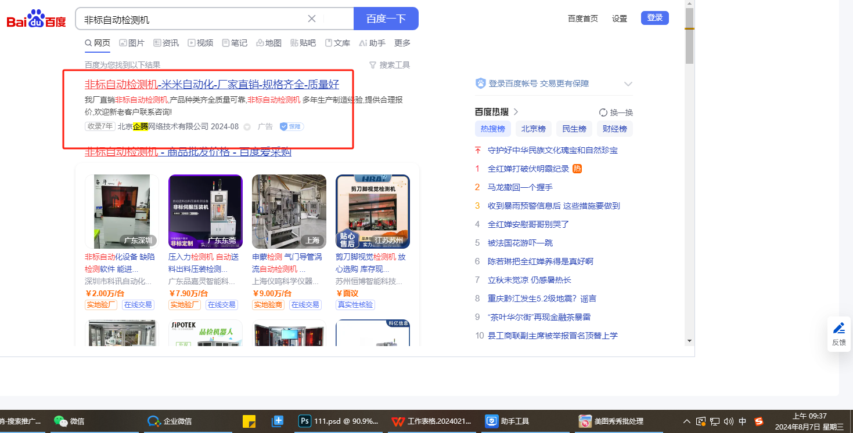The height and width of the screenshot is (433, 853).
Task: Open hot search 全红婵打破伏明霞纪录
Action: tap(528, 169)
